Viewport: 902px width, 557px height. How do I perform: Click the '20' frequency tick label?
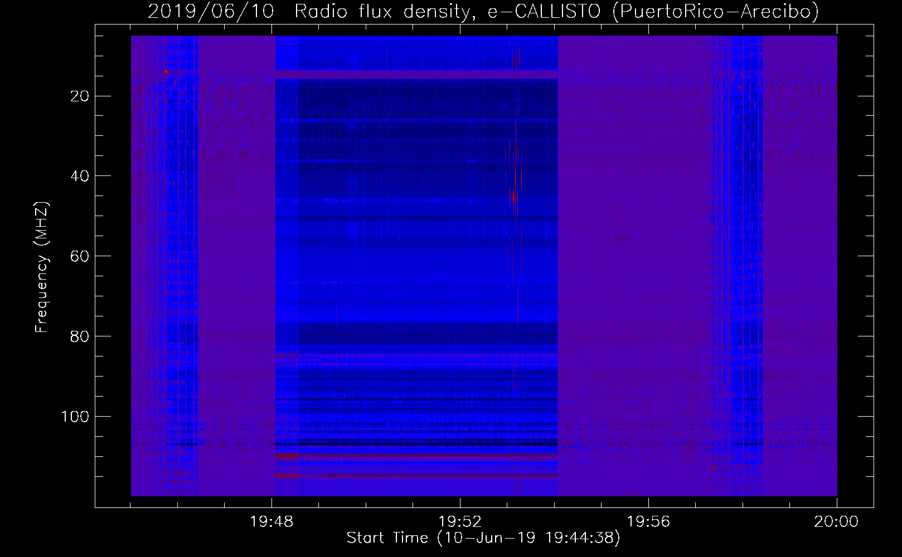80,96
